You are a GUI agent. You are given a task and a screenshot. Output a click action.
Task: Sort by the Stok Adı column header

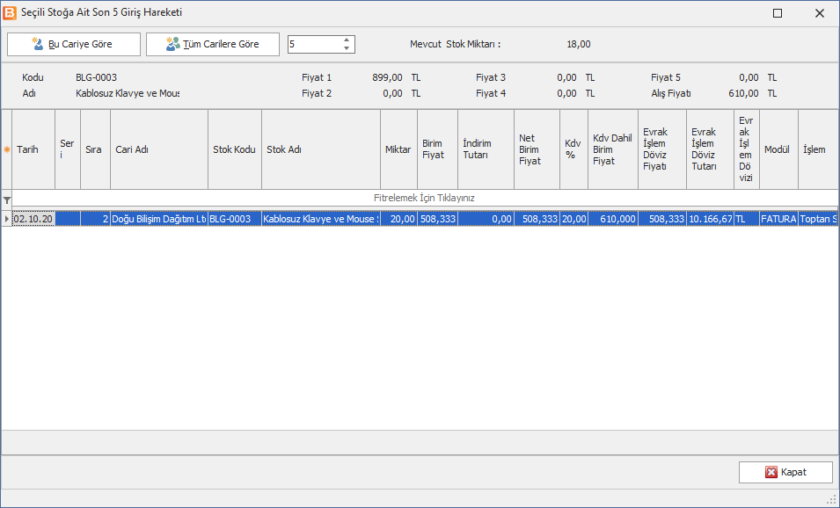(x=321, y=149)
